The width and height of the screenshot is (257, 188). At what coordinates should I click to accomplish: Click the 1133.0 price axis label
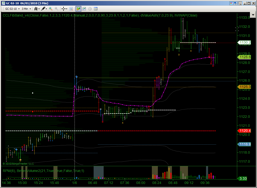pos(244,18)
